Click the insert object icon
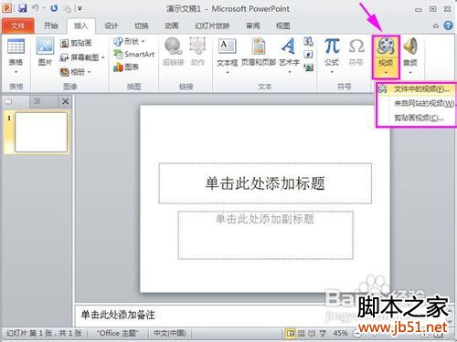 [x=308, y=67]
